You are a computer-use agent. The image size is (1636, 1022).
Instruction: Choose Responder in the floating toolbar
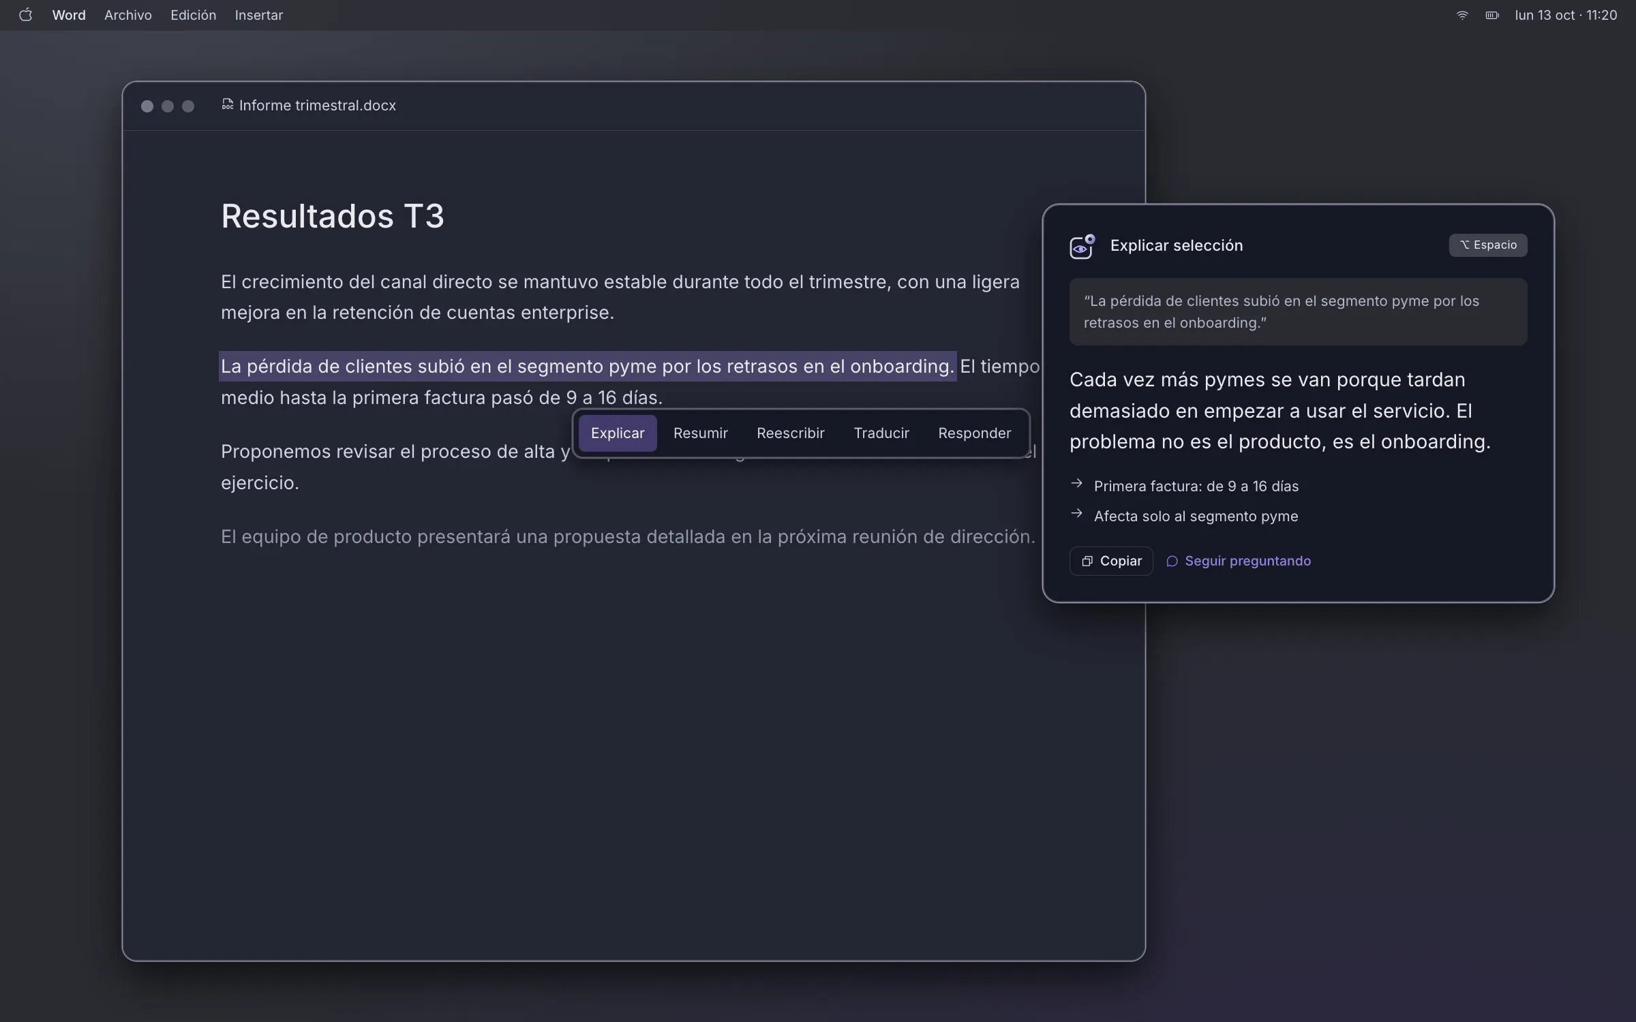[975, 433]
